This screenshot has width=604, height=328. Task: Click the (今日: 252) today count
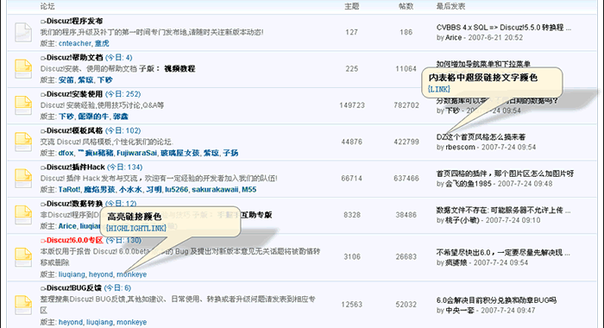pyautogui.click(x=123, y=94)
